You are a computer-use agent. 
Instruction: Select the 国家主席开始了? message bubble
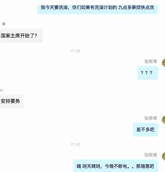[21, 36]
